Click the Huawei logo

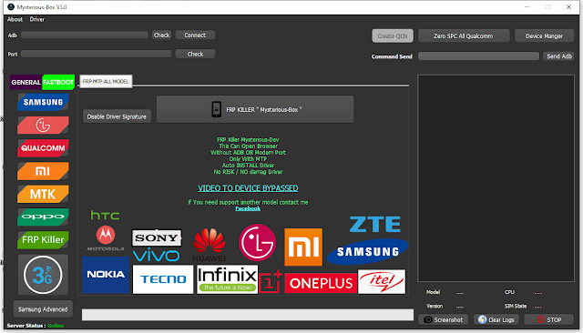[210, 245]
